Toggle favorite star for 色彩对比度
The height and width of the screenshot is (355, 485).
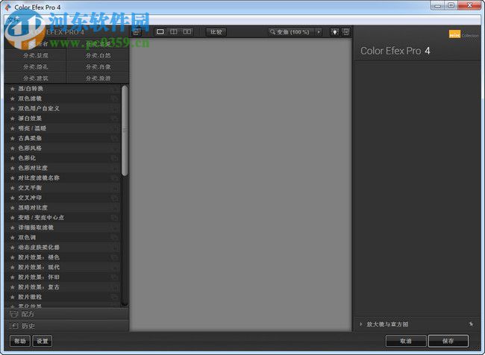13,168
